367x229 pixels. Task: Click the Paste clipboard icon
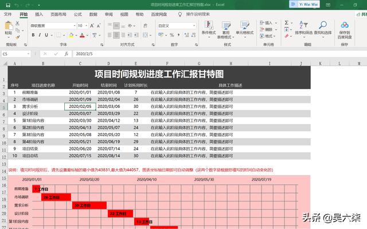pos(9,26)
